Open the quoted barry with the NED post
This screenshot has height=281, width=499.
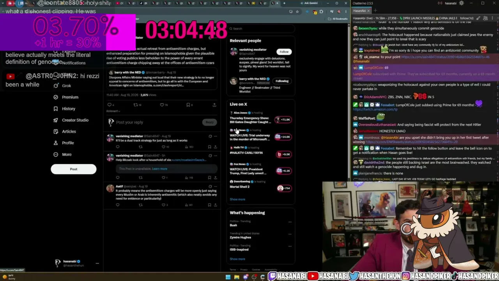click(162, 79)
